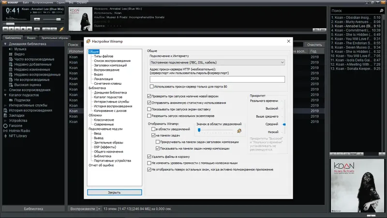Click the Priority slider handle near Средний
Image resolution: width=387 pixels, height=218 pixels.
tap(284, 125)
